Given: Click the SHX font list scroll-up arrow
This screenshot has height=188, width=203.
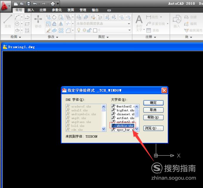Looking at the screenshot, I should pyautogui.click(x=104, y=107).
